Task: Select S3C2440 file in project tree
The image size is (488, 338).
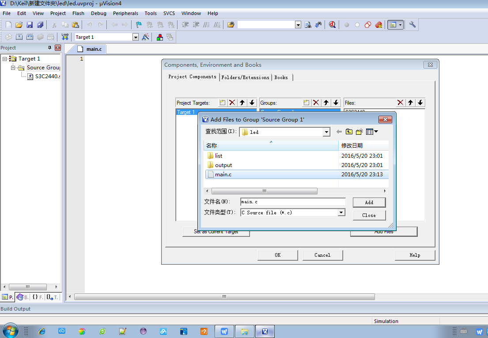Action: coord(44,76)
